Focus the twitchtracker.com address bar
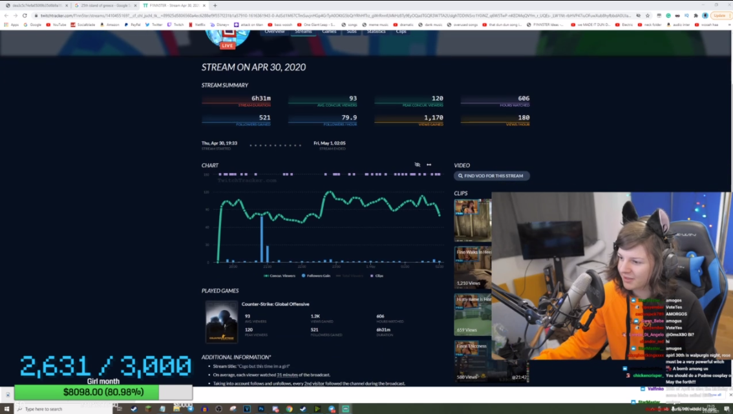Screen dimensions: 733x414 [335, 16]
